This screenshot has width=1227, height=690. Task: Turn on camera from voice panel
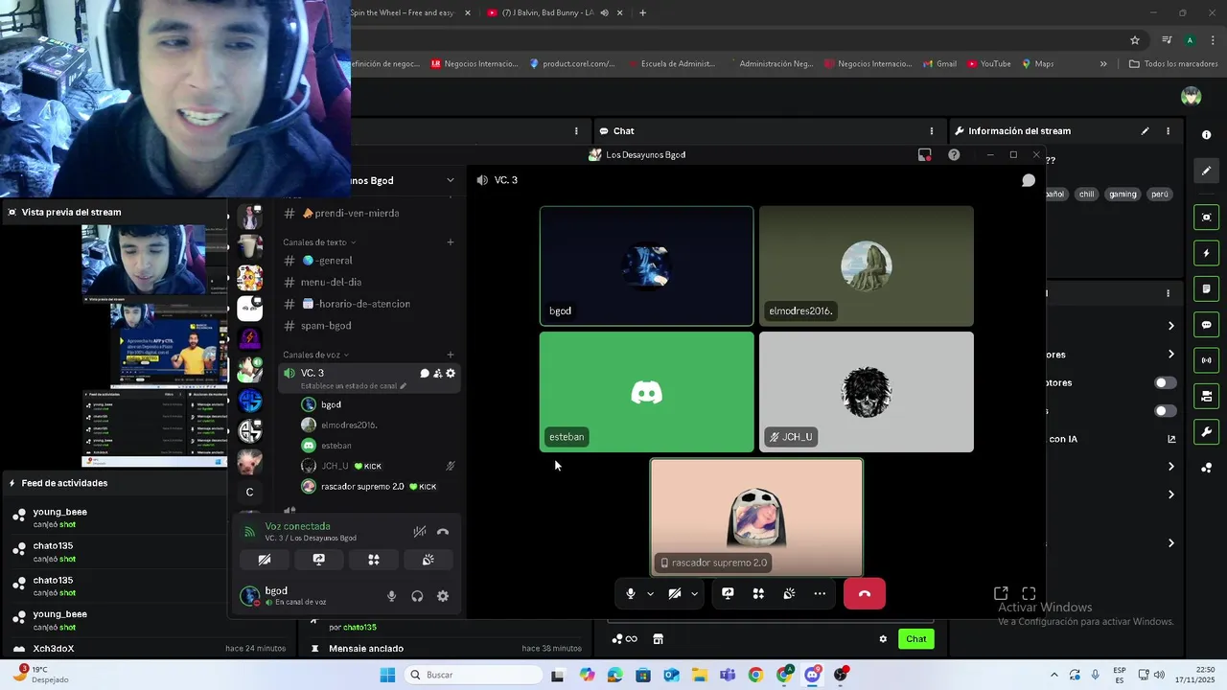pyautogui.click(x=265, y=560)
